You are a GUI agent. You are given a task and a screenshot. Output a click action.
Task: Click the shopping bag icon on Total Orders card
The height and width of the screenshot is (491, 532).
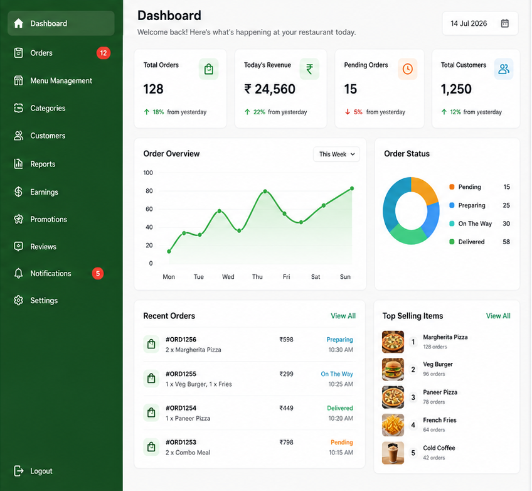[x=209, y=69]
